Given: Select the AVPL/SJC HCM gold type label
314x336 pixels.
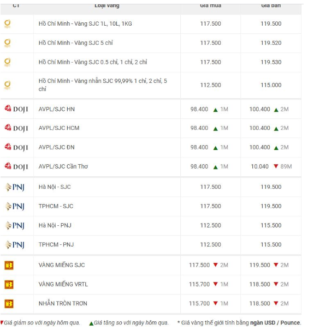Looking at the screenshot, I should coord(59,128).
